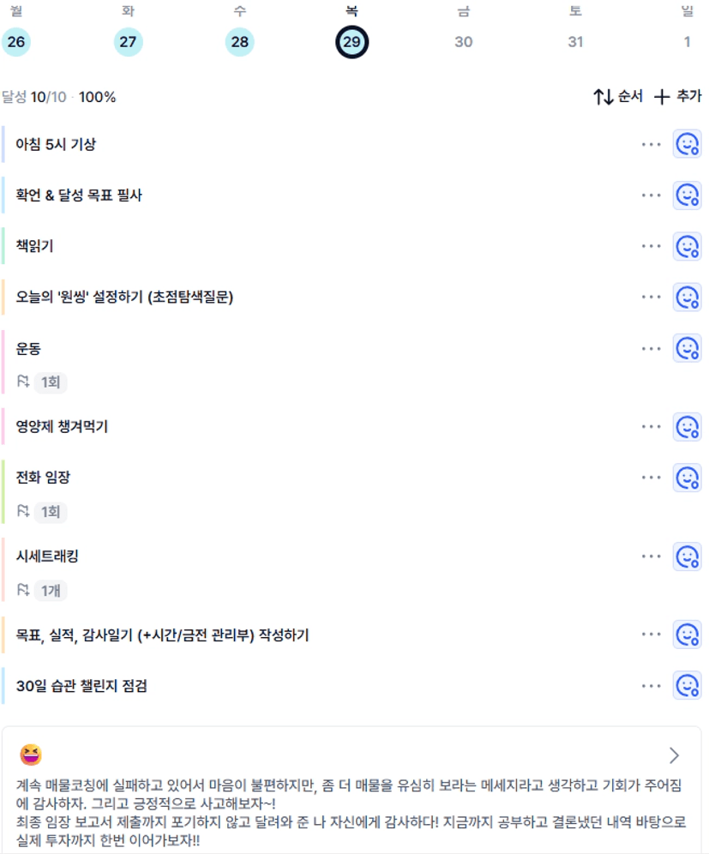Expand the diary note with the chevron arrow
Screen dimensions: 709x854
click(x=675, y=755)
